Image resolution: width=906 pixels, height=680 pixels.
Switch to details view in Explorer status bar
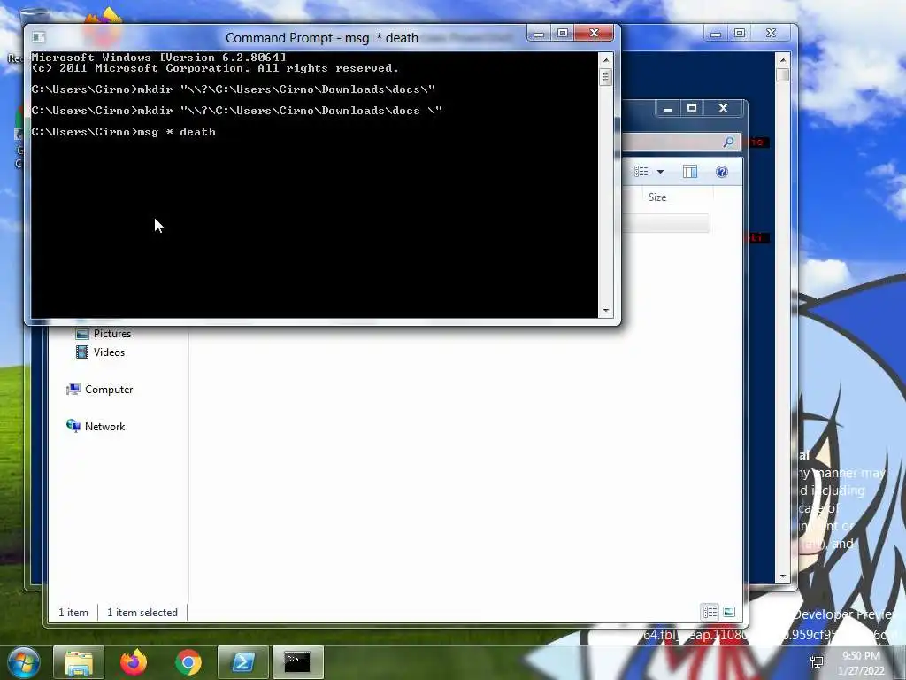[x=710, y=612]
